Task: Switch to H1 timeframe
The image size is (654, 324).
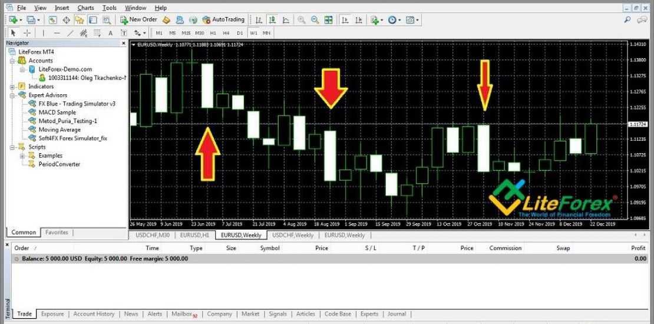Action: pos(213,33)
